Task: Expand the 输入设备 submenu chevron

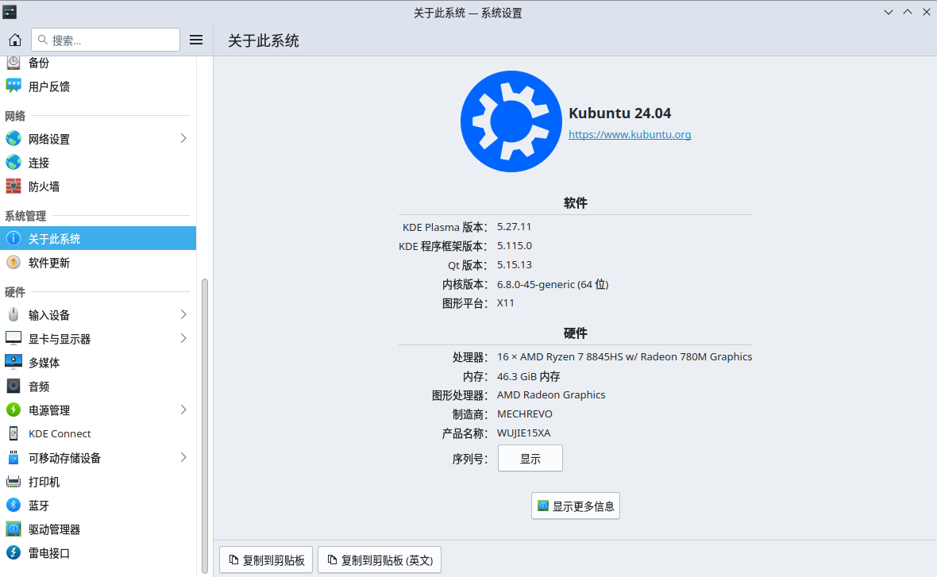Action: click(x=183, y=315)
